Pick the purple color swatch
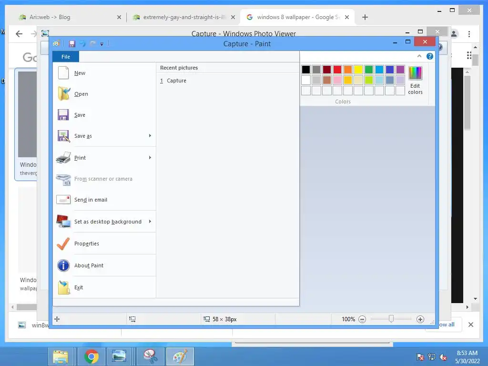The image size is (488, 366). pos(400,70)
